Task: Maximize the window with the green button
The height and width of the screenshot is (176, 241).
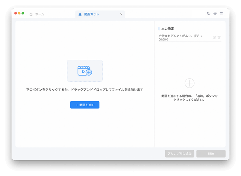Action: 23,13
